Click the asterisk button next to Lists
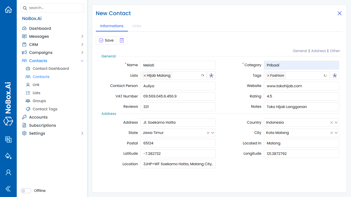This screenshot has height=197, width=351. (211, 75)
